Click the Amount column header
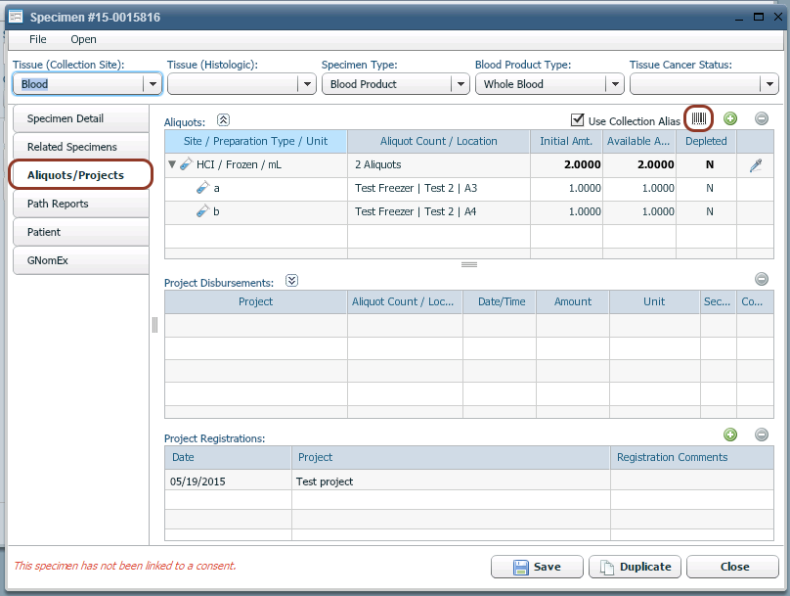The height and width of the screenshot is (596, 790). (573, 301)
